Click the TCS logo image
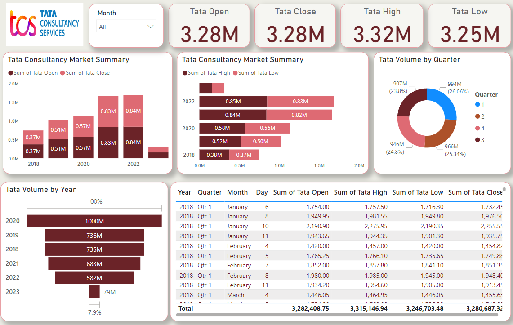Image resolution: width=513 pixels, height=325 pixels. [x=45, y=25]
